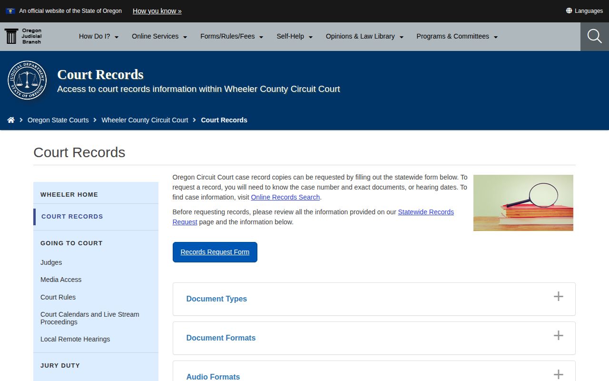The image size is (609, 381).
Task: Expand Document Formats with plus icon
Action: (559, 336)
